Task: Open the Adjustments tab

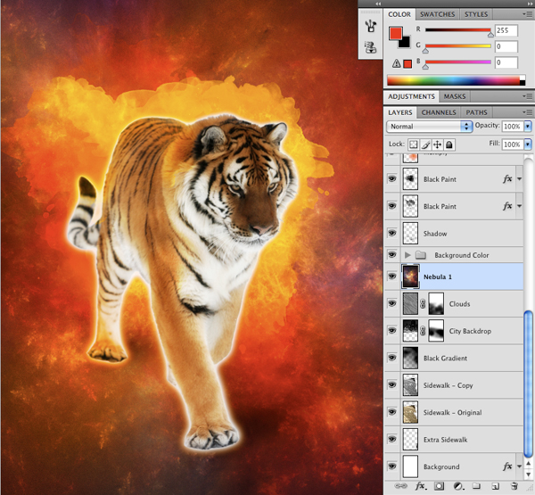Action: click(411, 96)
